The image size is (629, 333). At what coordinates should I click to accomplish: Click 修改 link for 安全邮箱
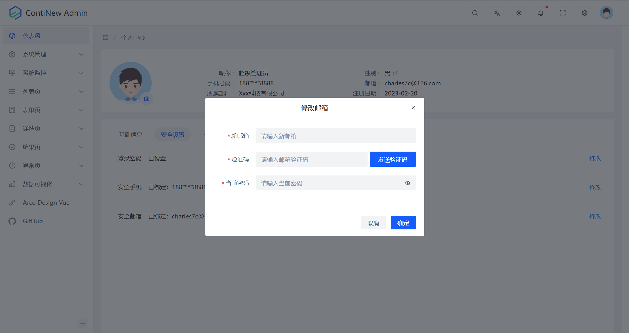tap(595, 216)
